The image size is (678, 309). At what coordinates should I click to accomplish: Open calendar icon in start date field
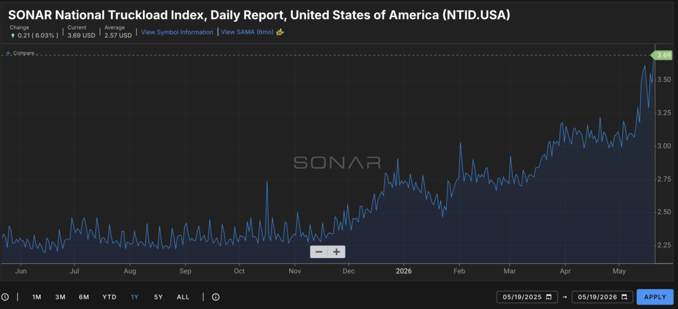click(549, 297)
